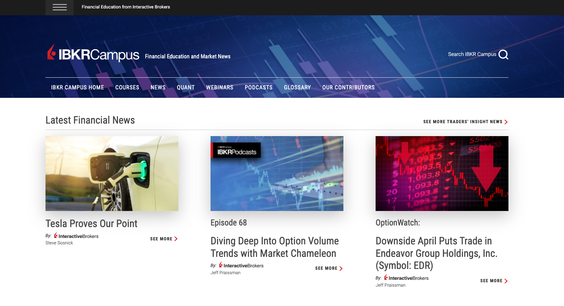The height and width of the screenshot is (306, 564).
Task: Click the Episode 68 label
Action: pyautogui.click(x=229, y=223)
